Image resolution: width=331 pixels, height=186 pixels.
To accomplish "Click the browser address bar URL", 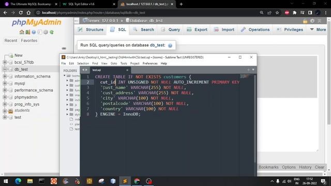I will 93,12.
